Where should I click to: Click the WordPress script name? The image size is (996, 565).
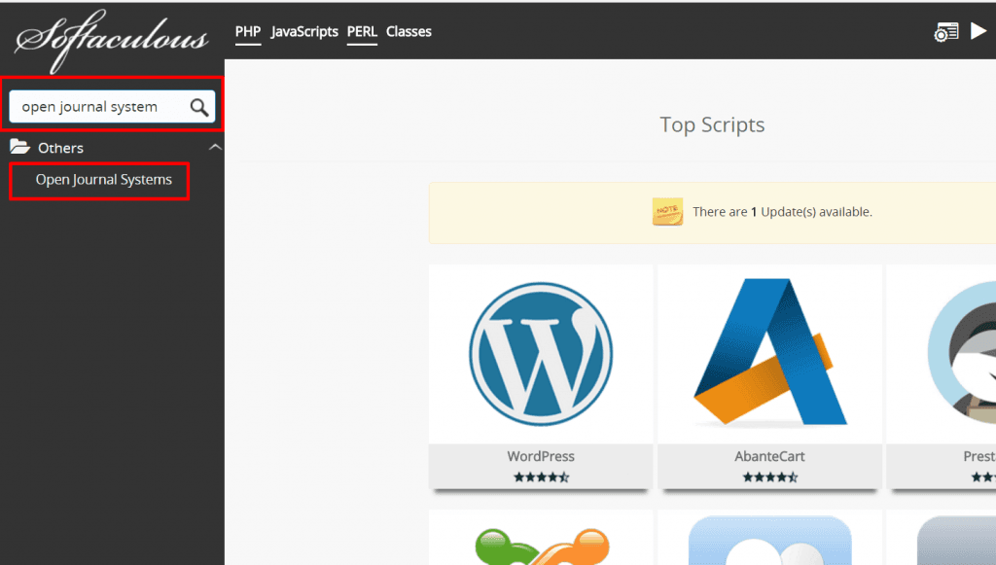[541, 456]
